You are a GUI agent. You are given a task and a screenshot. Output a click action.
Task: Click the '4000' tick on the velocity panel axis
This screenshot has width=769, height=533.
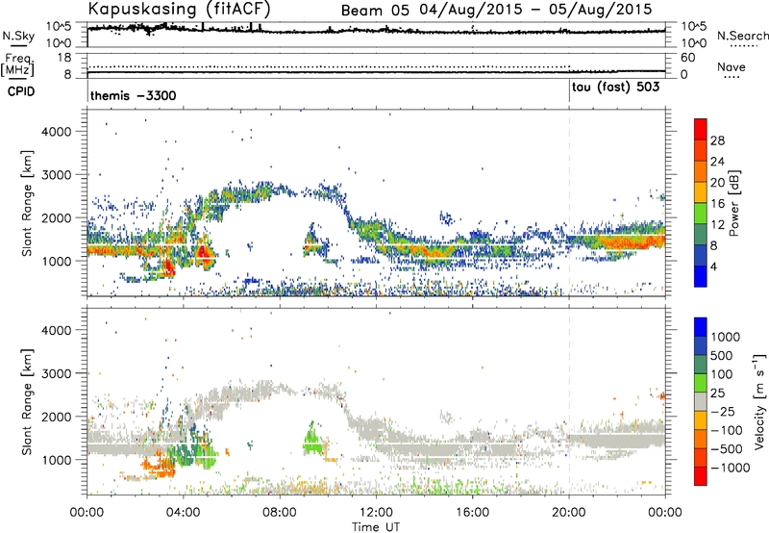[57, 330]
